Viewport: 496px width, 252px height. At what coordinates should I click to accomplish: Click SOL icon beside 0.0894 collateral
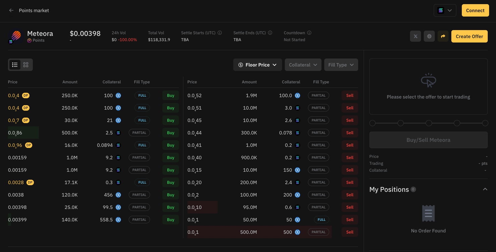[118, 145]
